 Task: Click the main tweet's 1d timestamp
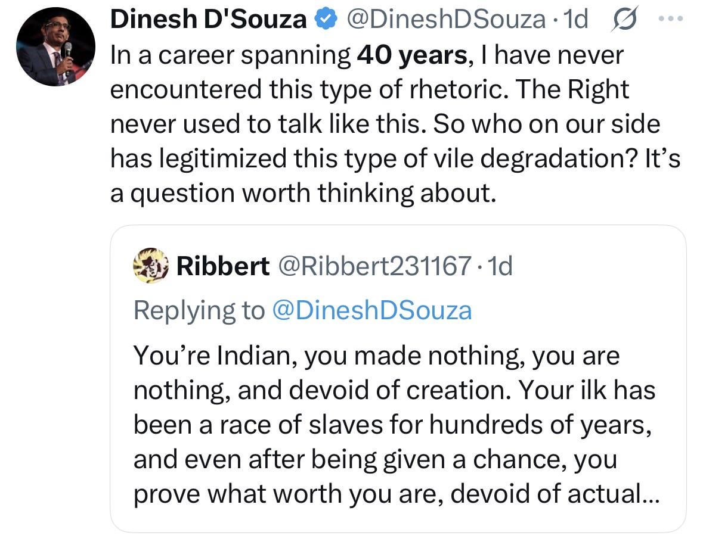pyautogui.click(x=575, y=20)
